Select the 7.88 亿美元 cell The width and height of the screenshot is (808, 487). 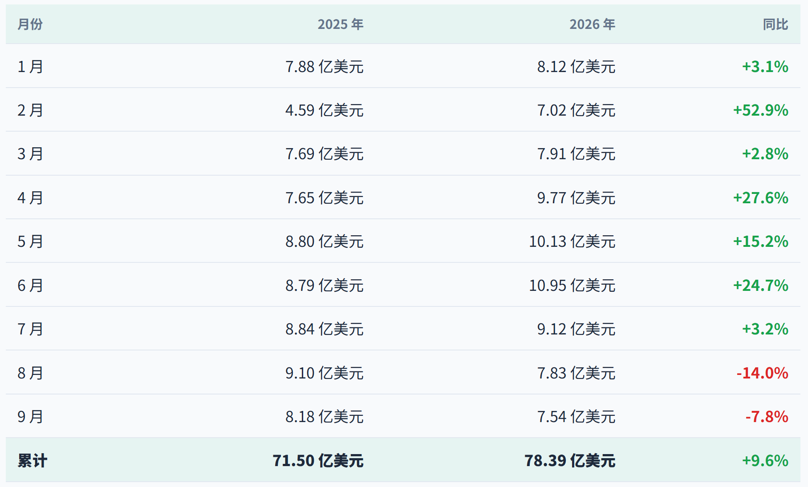tap(325, 67)
